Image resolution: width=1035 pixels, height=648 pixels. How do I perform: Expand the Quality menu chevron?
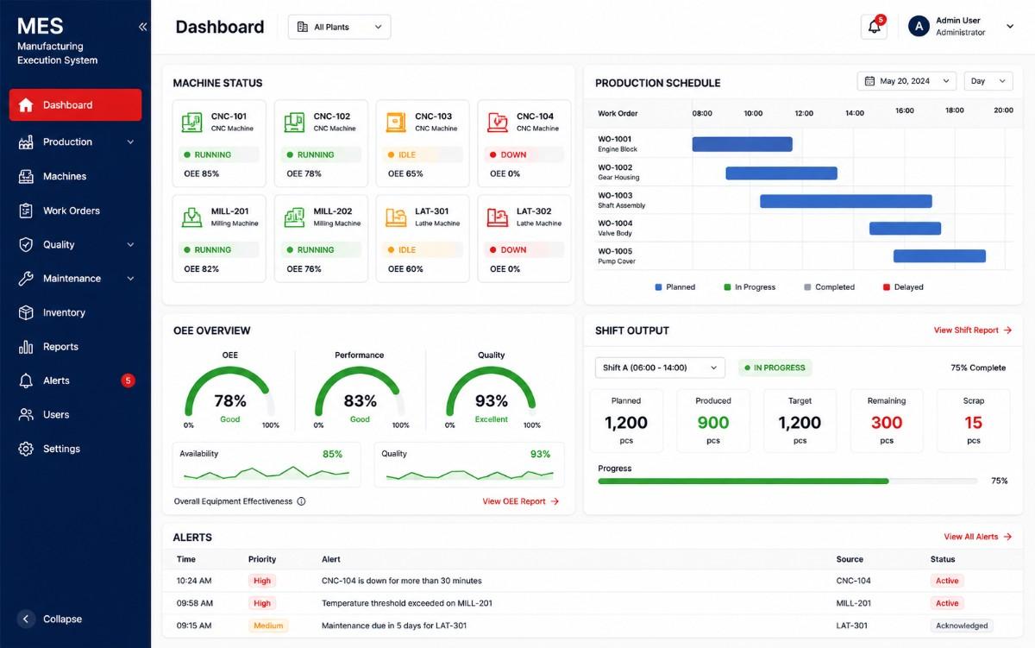(x=130, y=245)
